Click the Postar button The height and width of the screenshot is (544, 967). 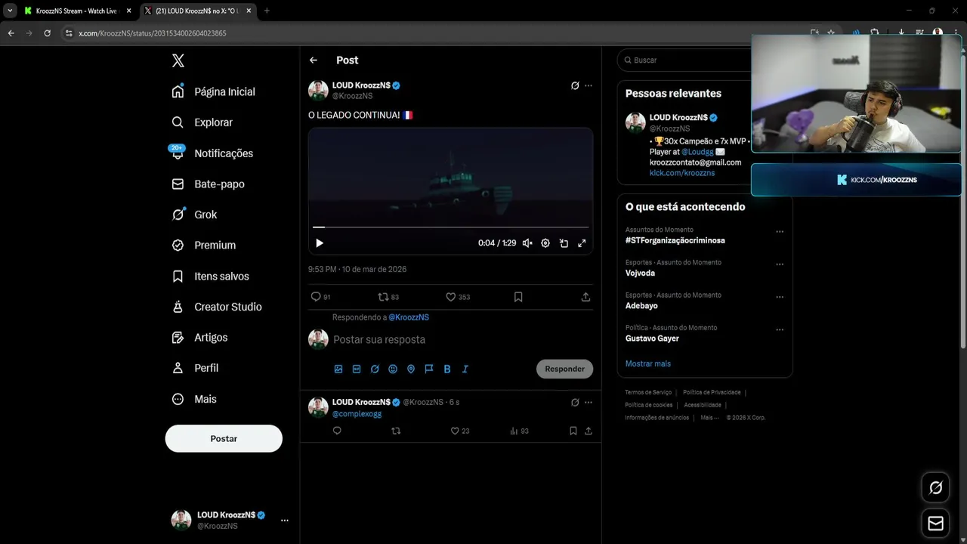[x=224, y=438]
